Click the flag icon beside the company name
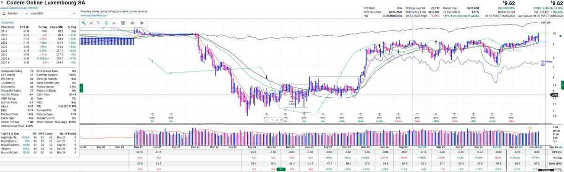Viewport: 564px width, 172px height. point(2,3)
